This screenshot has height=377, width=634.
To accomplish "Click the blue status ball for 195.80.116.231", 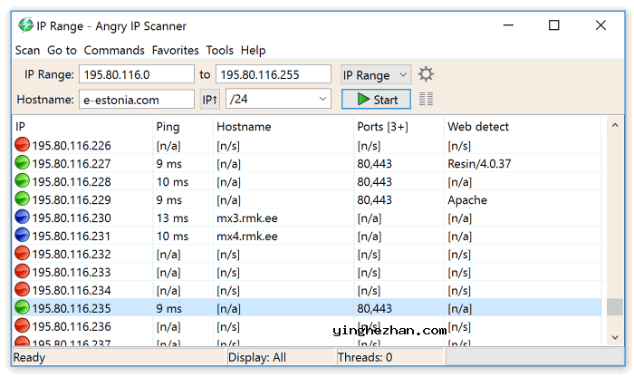I will tap(23, 235).
